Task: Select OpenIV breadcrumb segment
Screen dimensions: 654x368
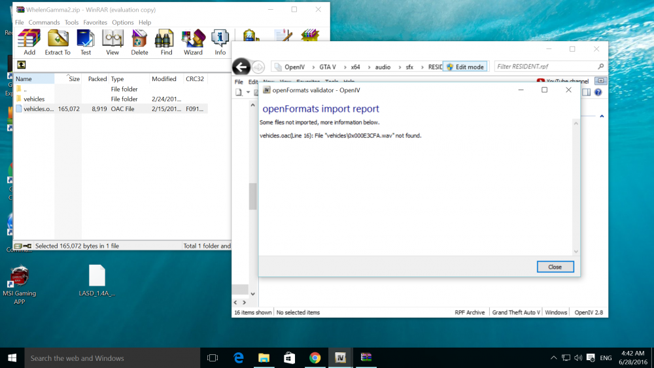Action: click(x=294, y=67)
